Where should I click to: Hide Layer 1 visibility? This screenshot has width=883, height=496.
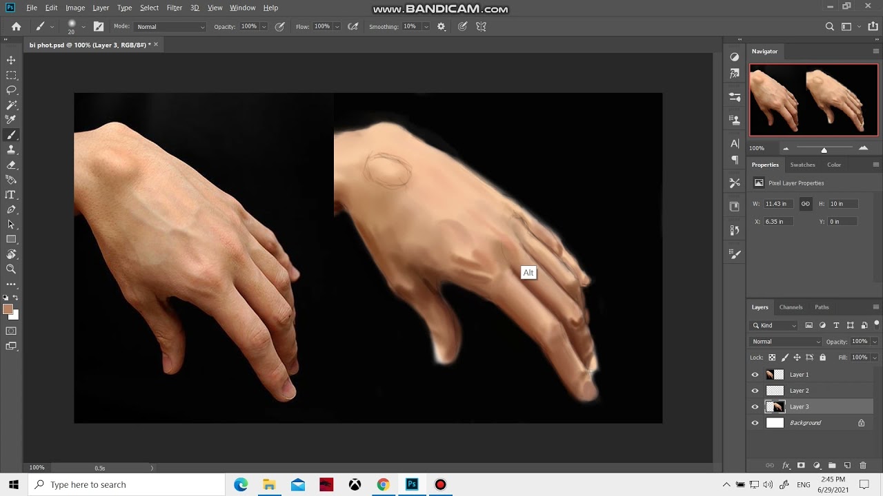click(755, 375)
